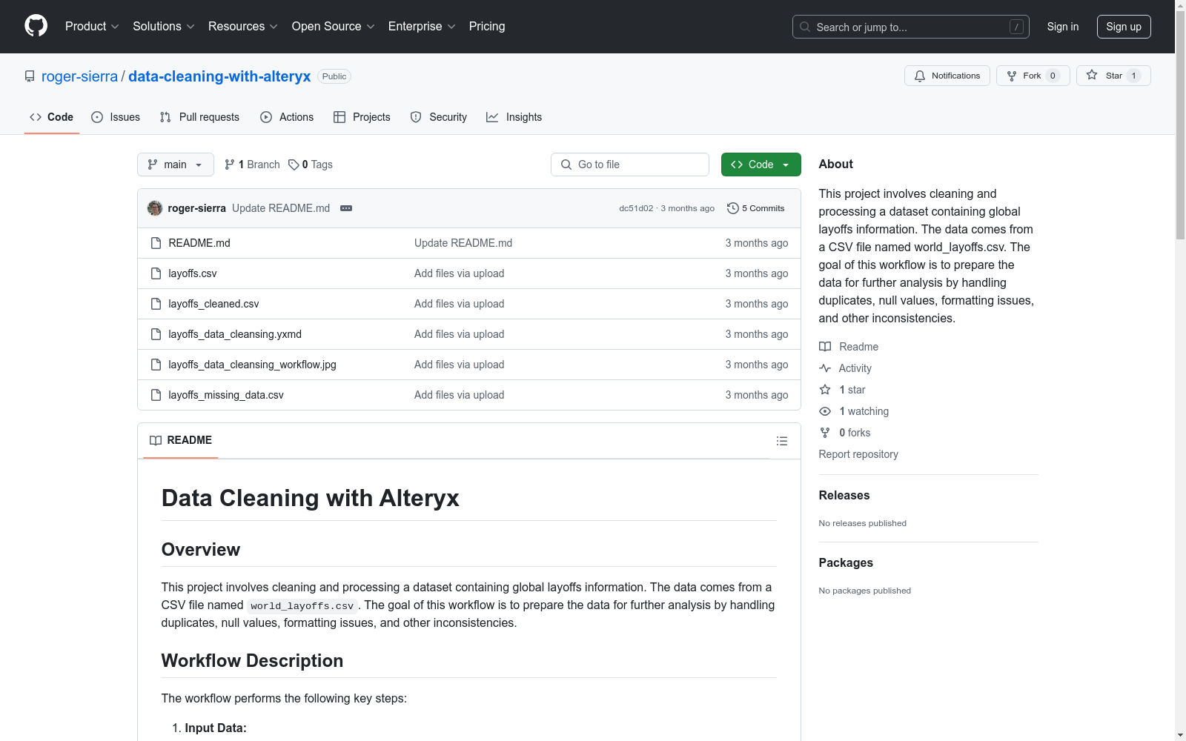The width and height of the screenshot is (1186, 741).
Task: View the 5 Commits history
Action: pyautogui.click(x=756, y=208)
